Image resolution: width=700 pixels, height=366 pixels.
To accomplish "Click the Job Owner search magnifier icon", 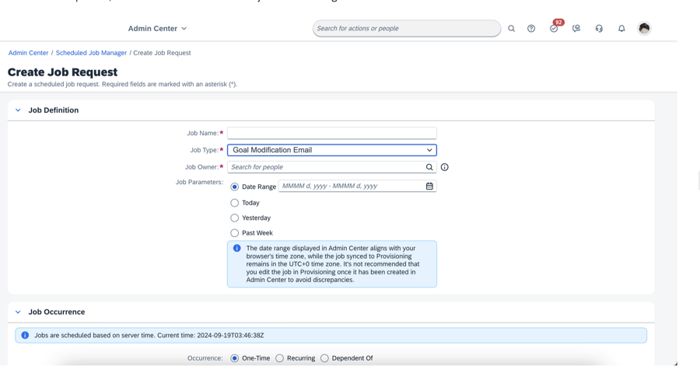I will 429,167.
